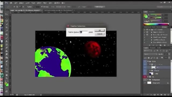172x97 pixels.
Task: Click lock all padlock icon in Layers panel
Action: pyautogui.click(x=157, y=58)
